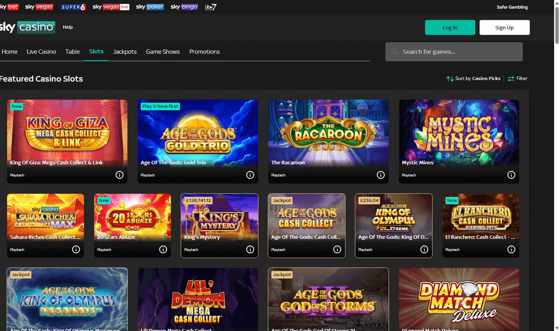The height and width of the screenshot is (331, 560).
Task: Open Lil' Demon Mega Cash Collect thumbnail
Action: (198, 299)
